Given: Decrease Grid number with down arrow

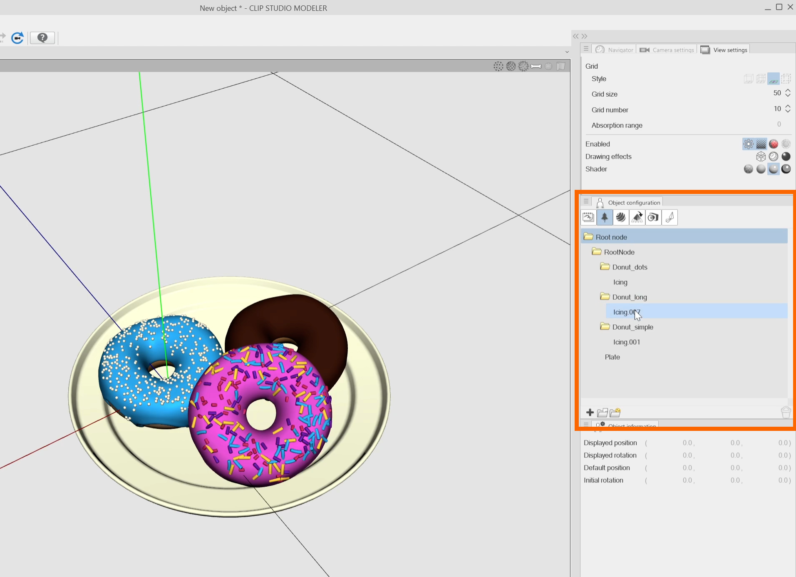Looking at the screenshot, I should click(788, 111).
